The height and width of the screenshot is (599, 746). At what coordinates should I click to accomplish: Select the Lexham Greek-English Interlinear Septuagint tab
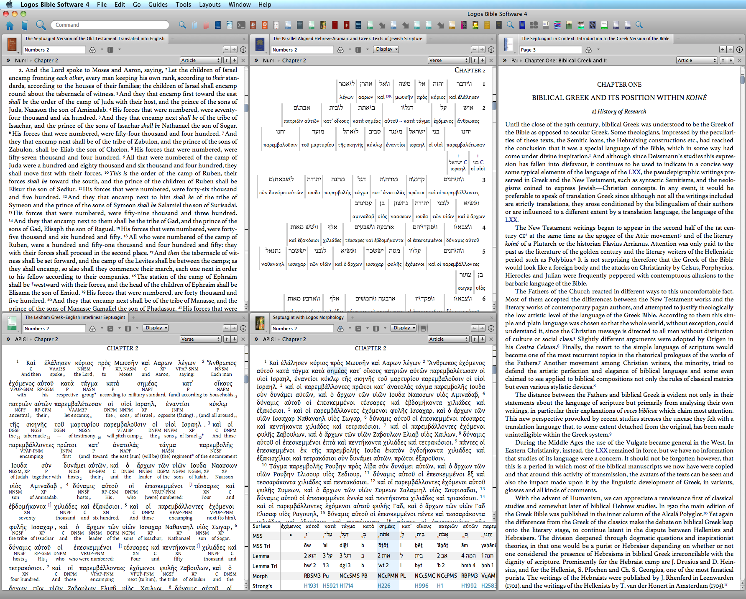click(75, 317)
